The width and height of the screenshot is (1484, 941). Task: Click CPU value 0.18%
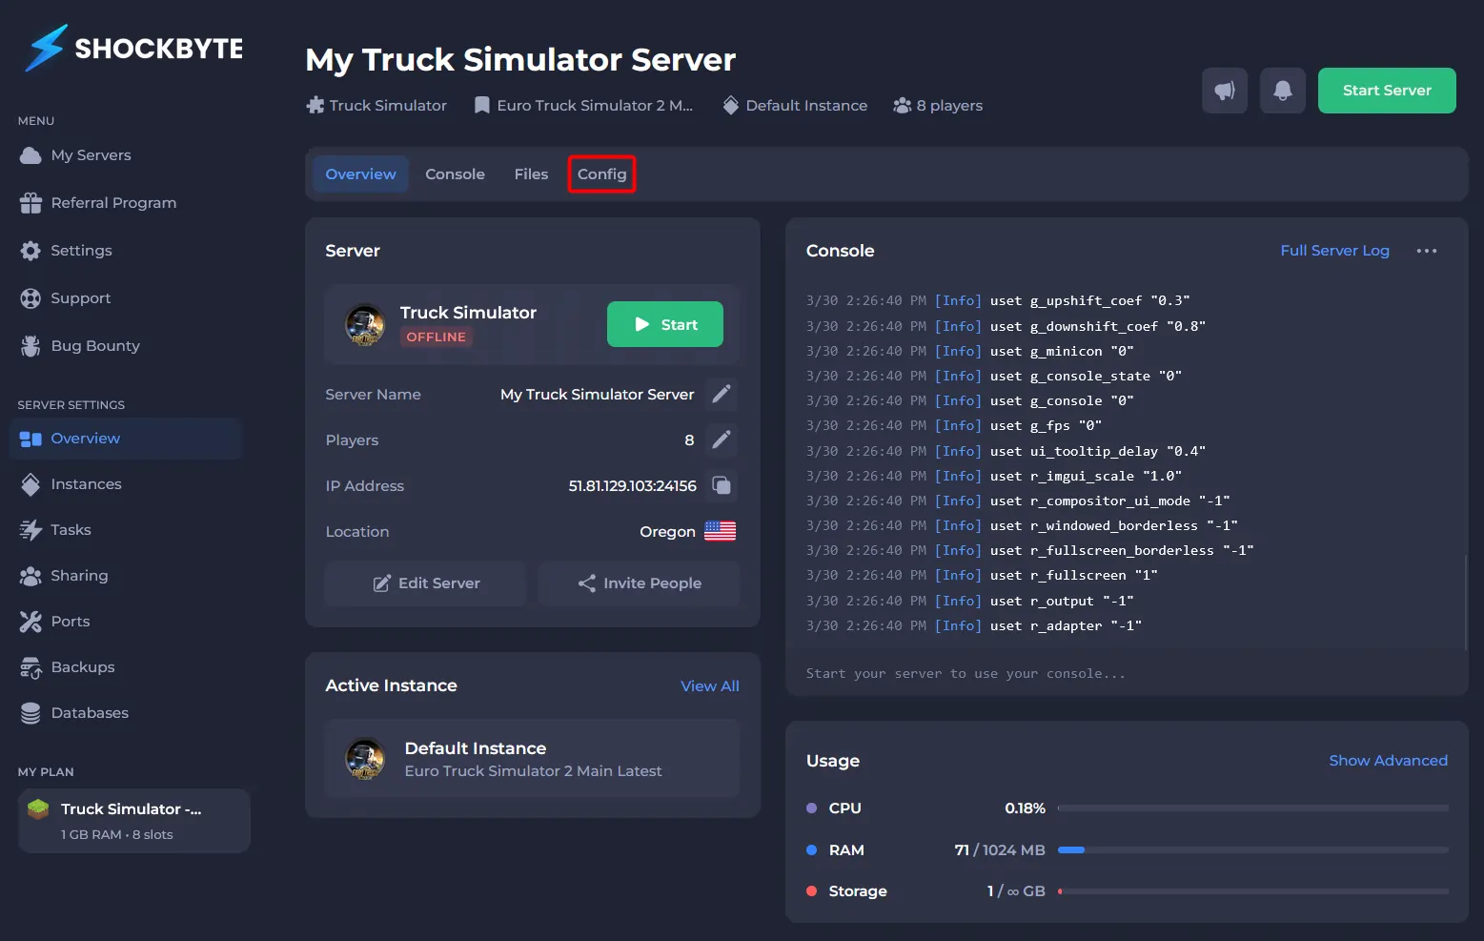point(1025,808)
